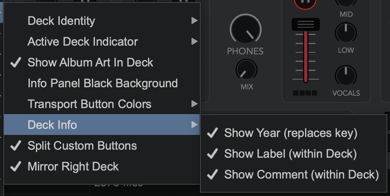Click the red channel volume fader
The height and width of the screenshot is (196, 390).
[306, 57]
